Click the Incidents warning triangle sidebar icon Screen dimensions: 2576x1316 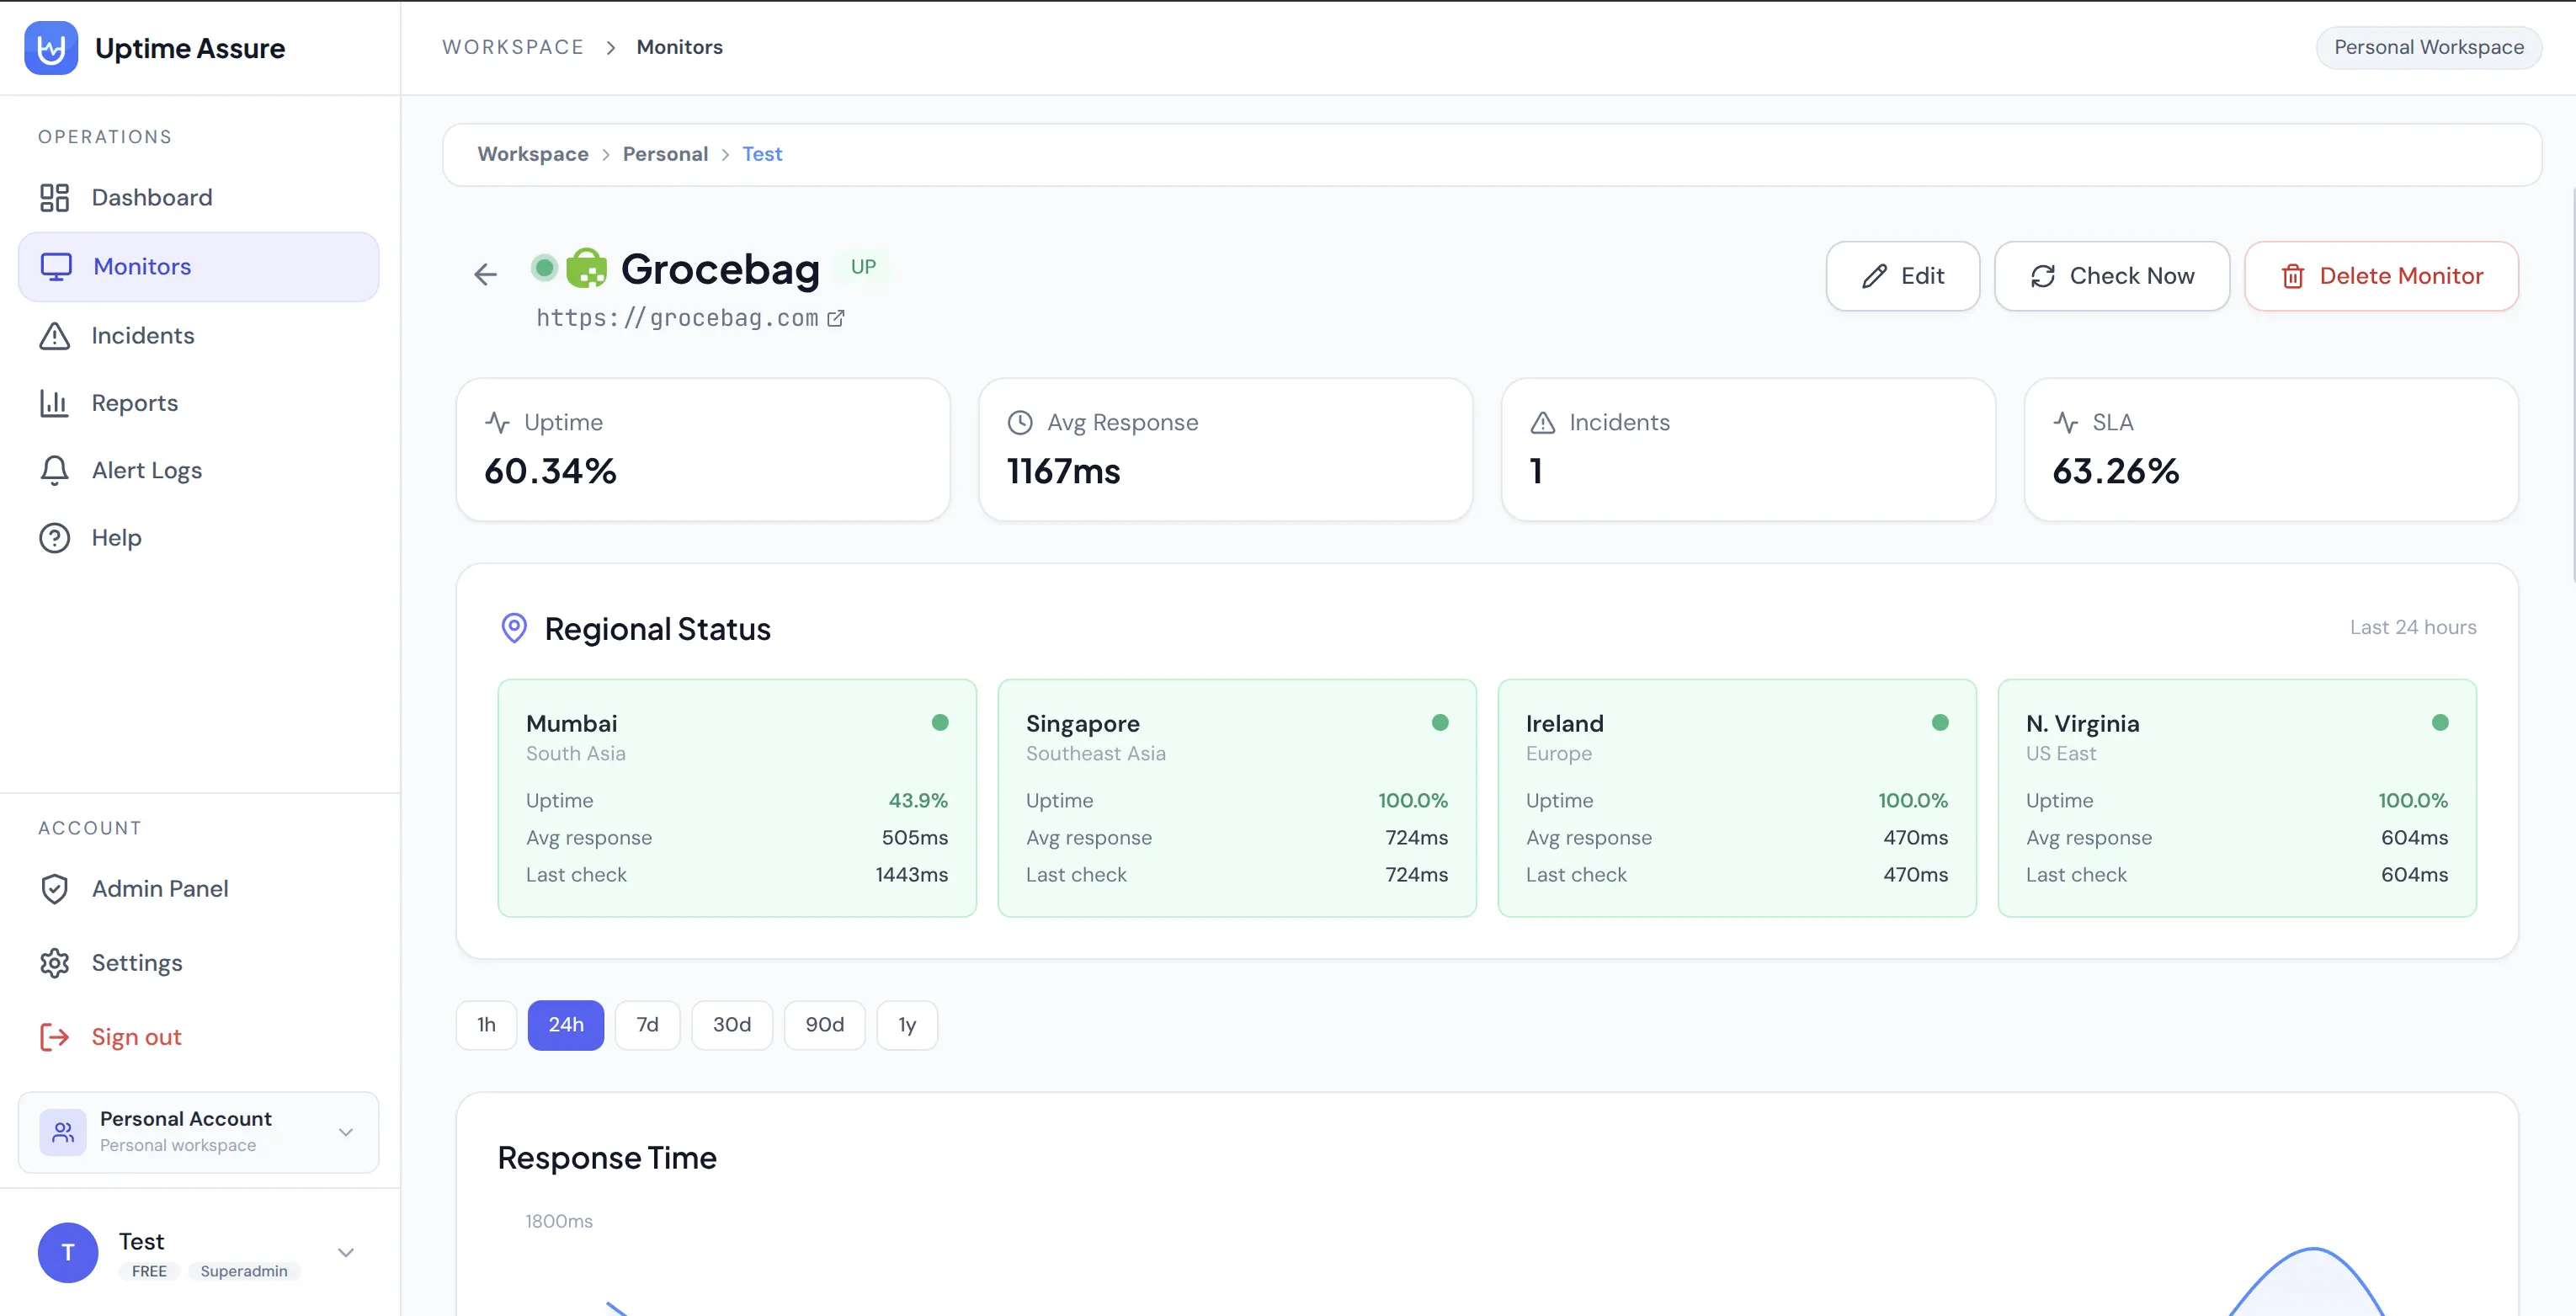pyautogui.click(x=54, y=335)
